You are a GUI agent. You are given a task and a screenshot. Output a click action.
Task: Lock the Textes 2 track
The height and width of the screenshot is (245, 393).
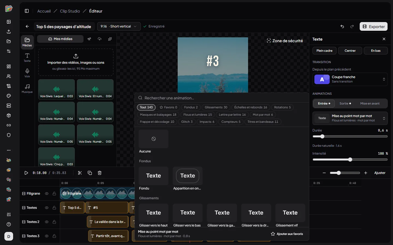54,222
